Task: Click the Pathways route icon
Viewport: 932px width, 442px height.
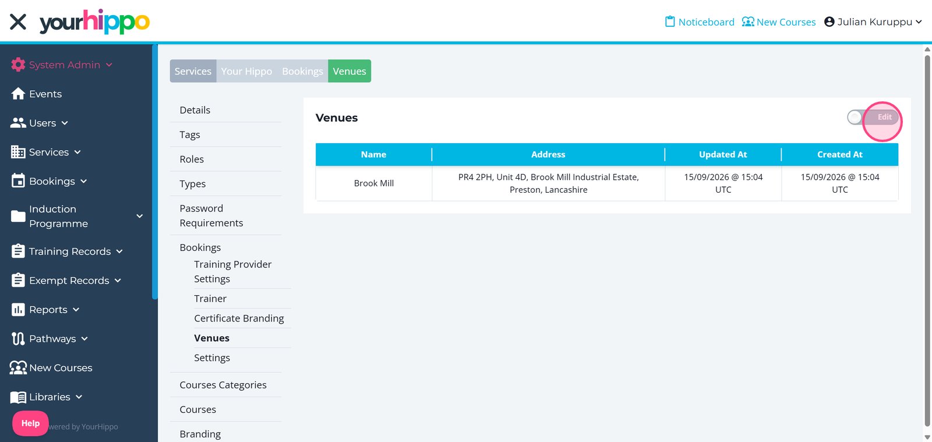Action: 18,338
